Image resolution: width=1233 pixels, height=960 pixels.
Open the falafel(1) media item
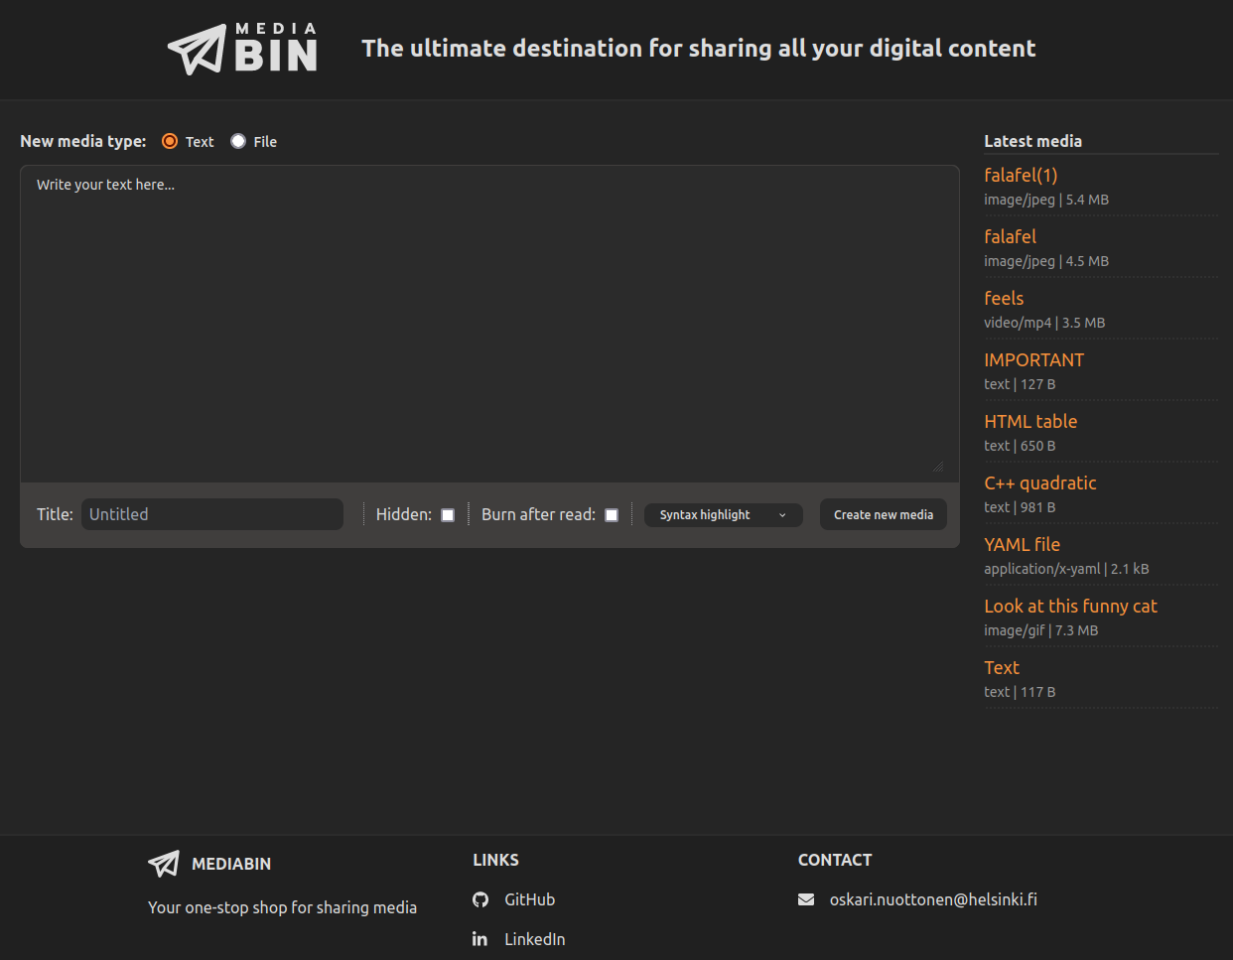[x=1021, y=175]
